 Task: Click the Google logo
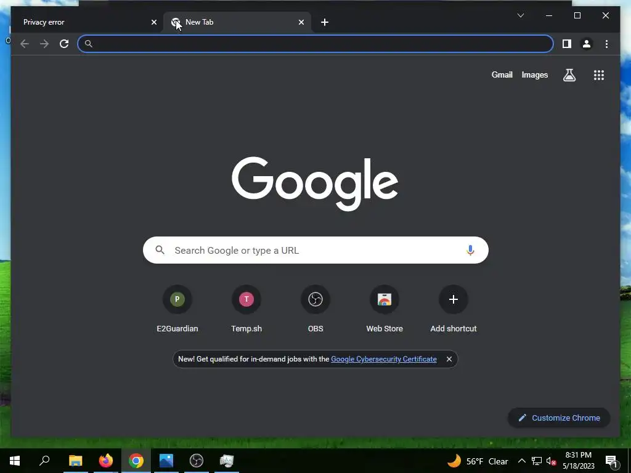(x=315, y=184)
